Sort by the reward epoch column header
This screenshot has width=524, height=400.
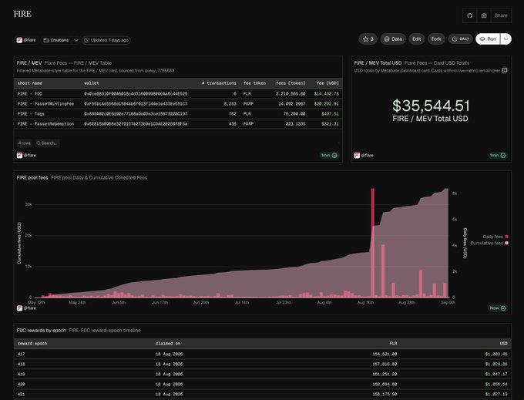(32, 344)
